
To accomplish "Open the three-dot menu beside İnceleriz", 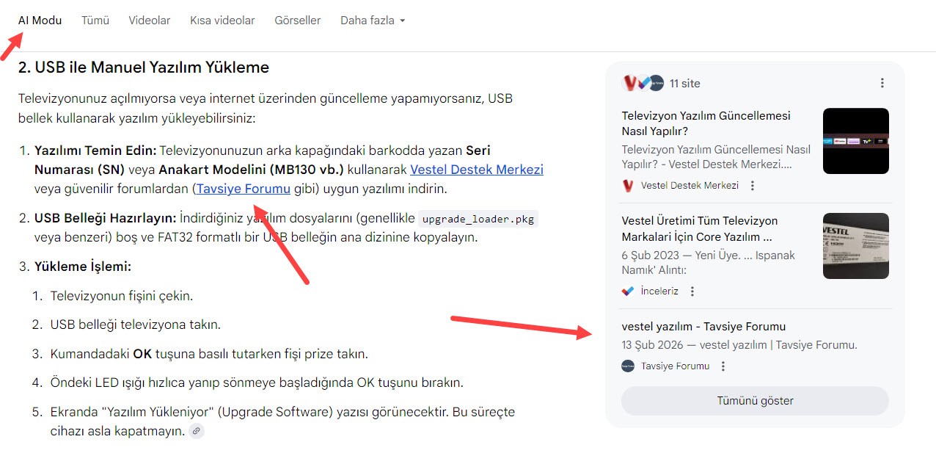I will click(691, 291).
